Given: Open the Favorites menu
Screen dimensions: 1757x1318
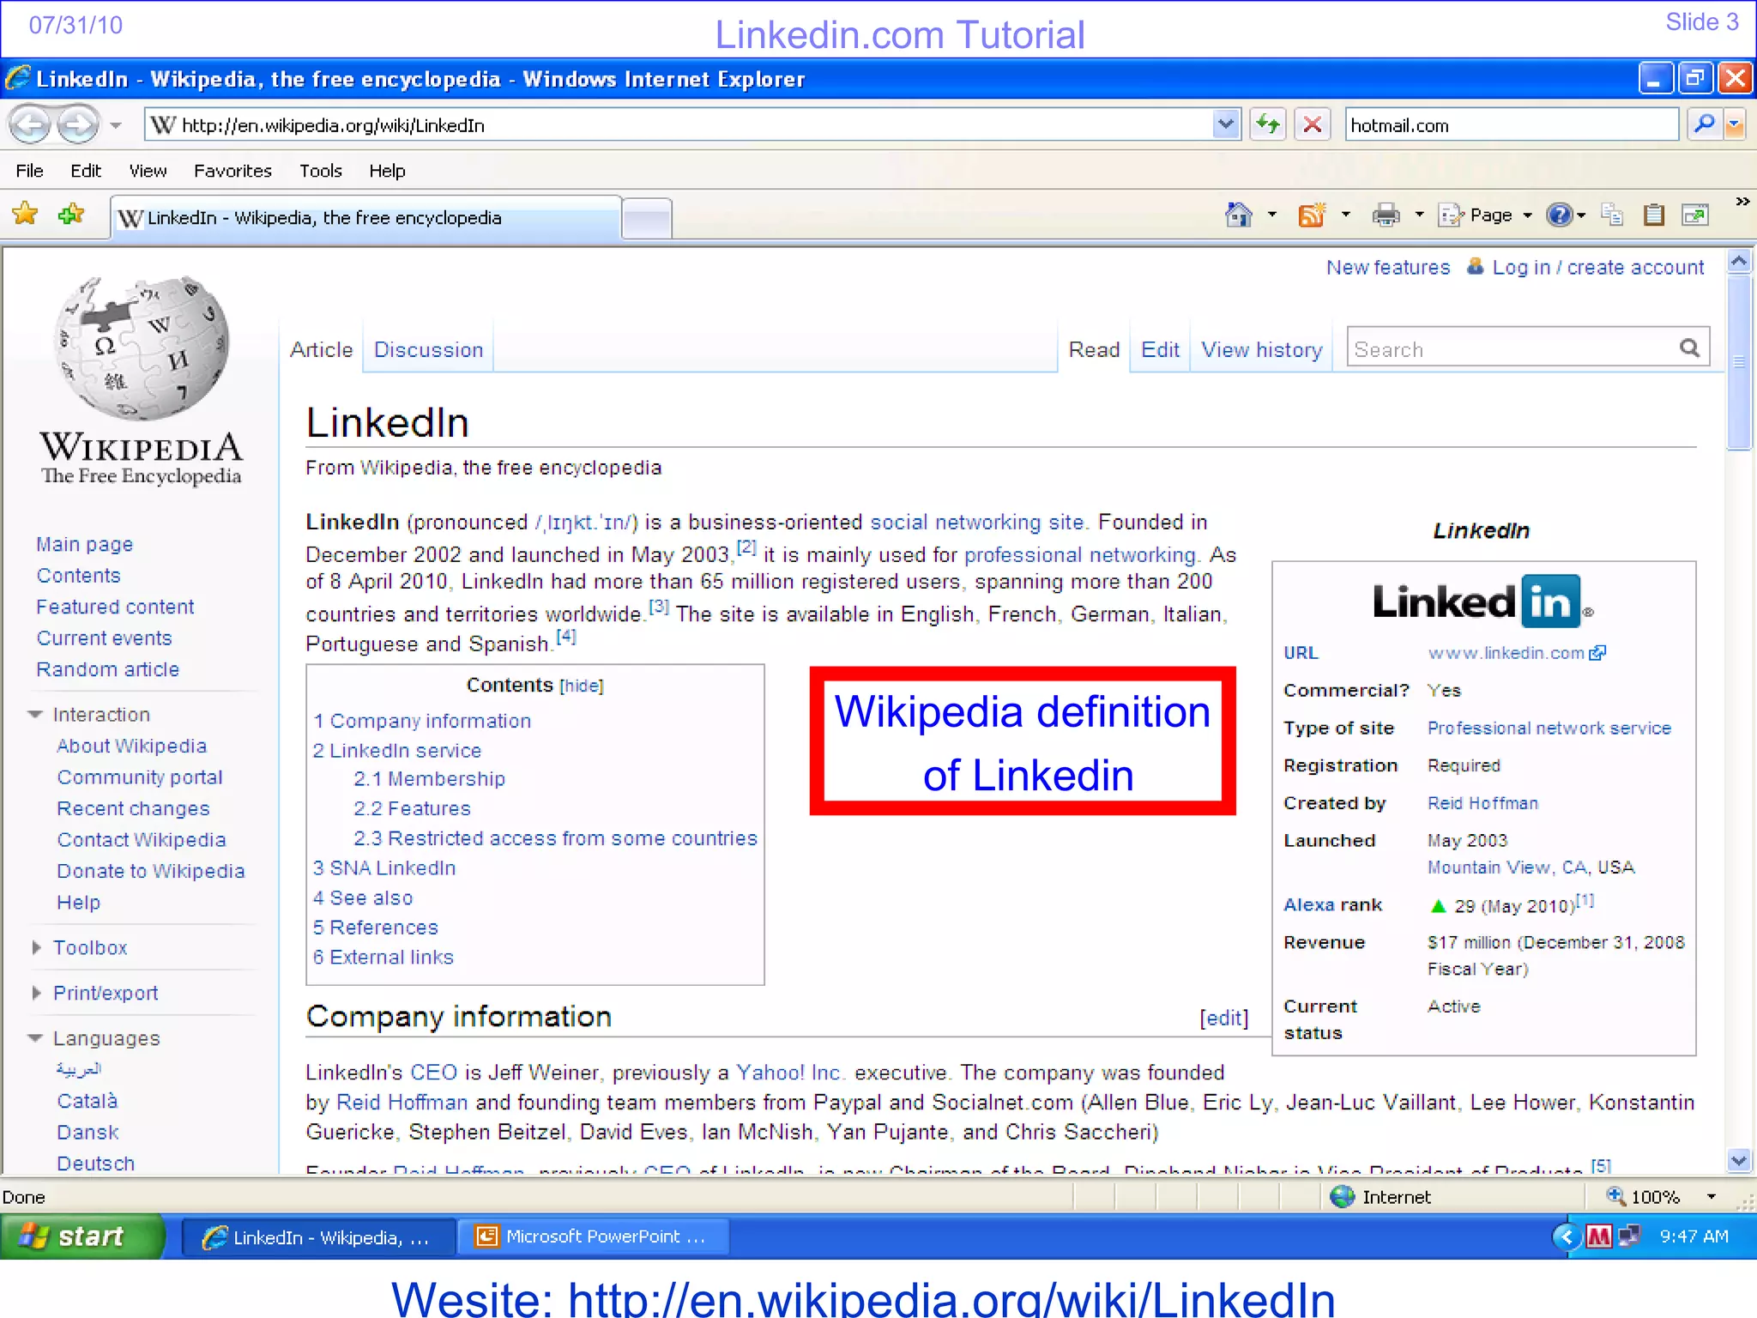Looking at the screenshot, I should (232, 171).
